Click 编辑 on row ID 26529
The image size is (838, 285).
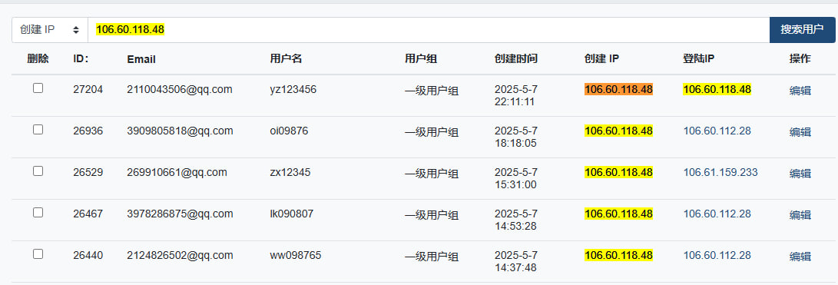click(800, 174)
